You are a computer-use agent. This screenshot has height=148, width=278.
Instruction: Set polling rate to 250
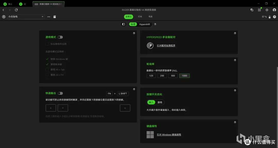click(x=162, y=76)
